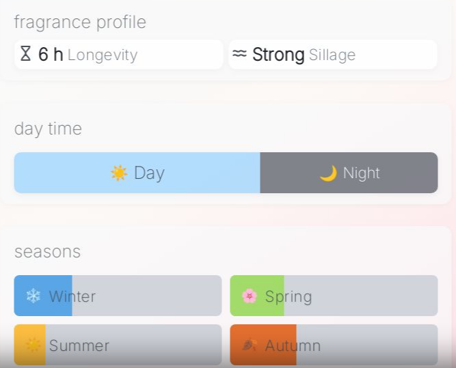Click the seasons section heading

point(47,252)
